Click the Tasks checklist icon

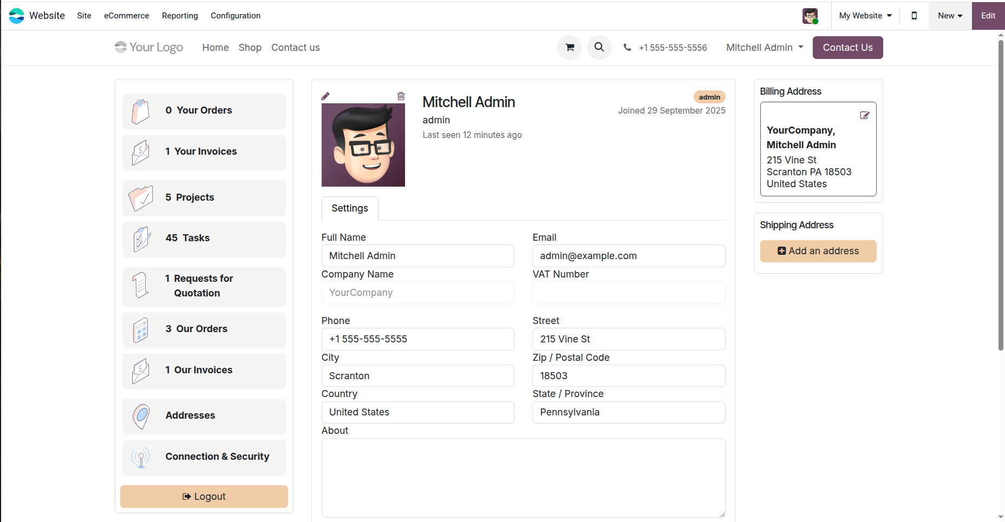pos(141,239)
